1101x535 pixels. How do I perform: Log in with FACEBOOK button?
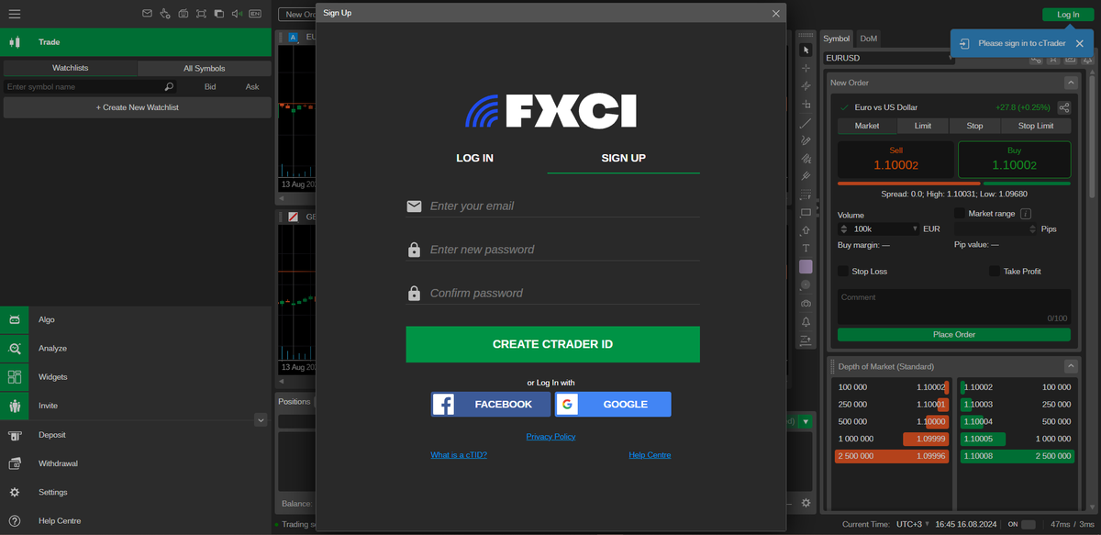491,404
